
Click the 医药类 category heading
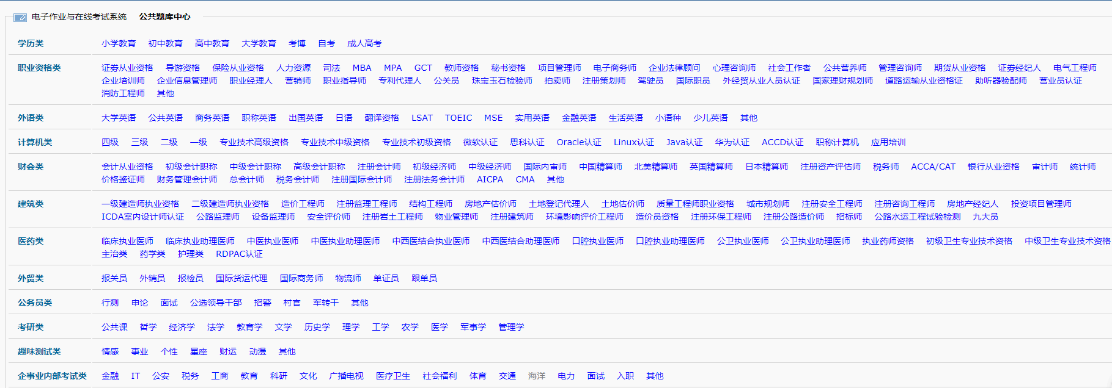click(31, 241)
